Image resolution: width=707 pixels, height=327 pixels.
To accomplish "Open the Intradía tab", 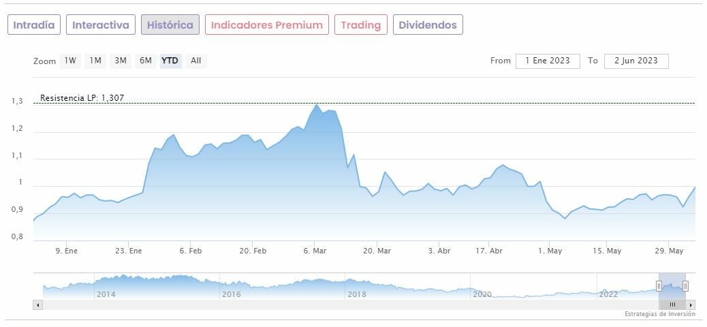I will click(x=34, y=25).
